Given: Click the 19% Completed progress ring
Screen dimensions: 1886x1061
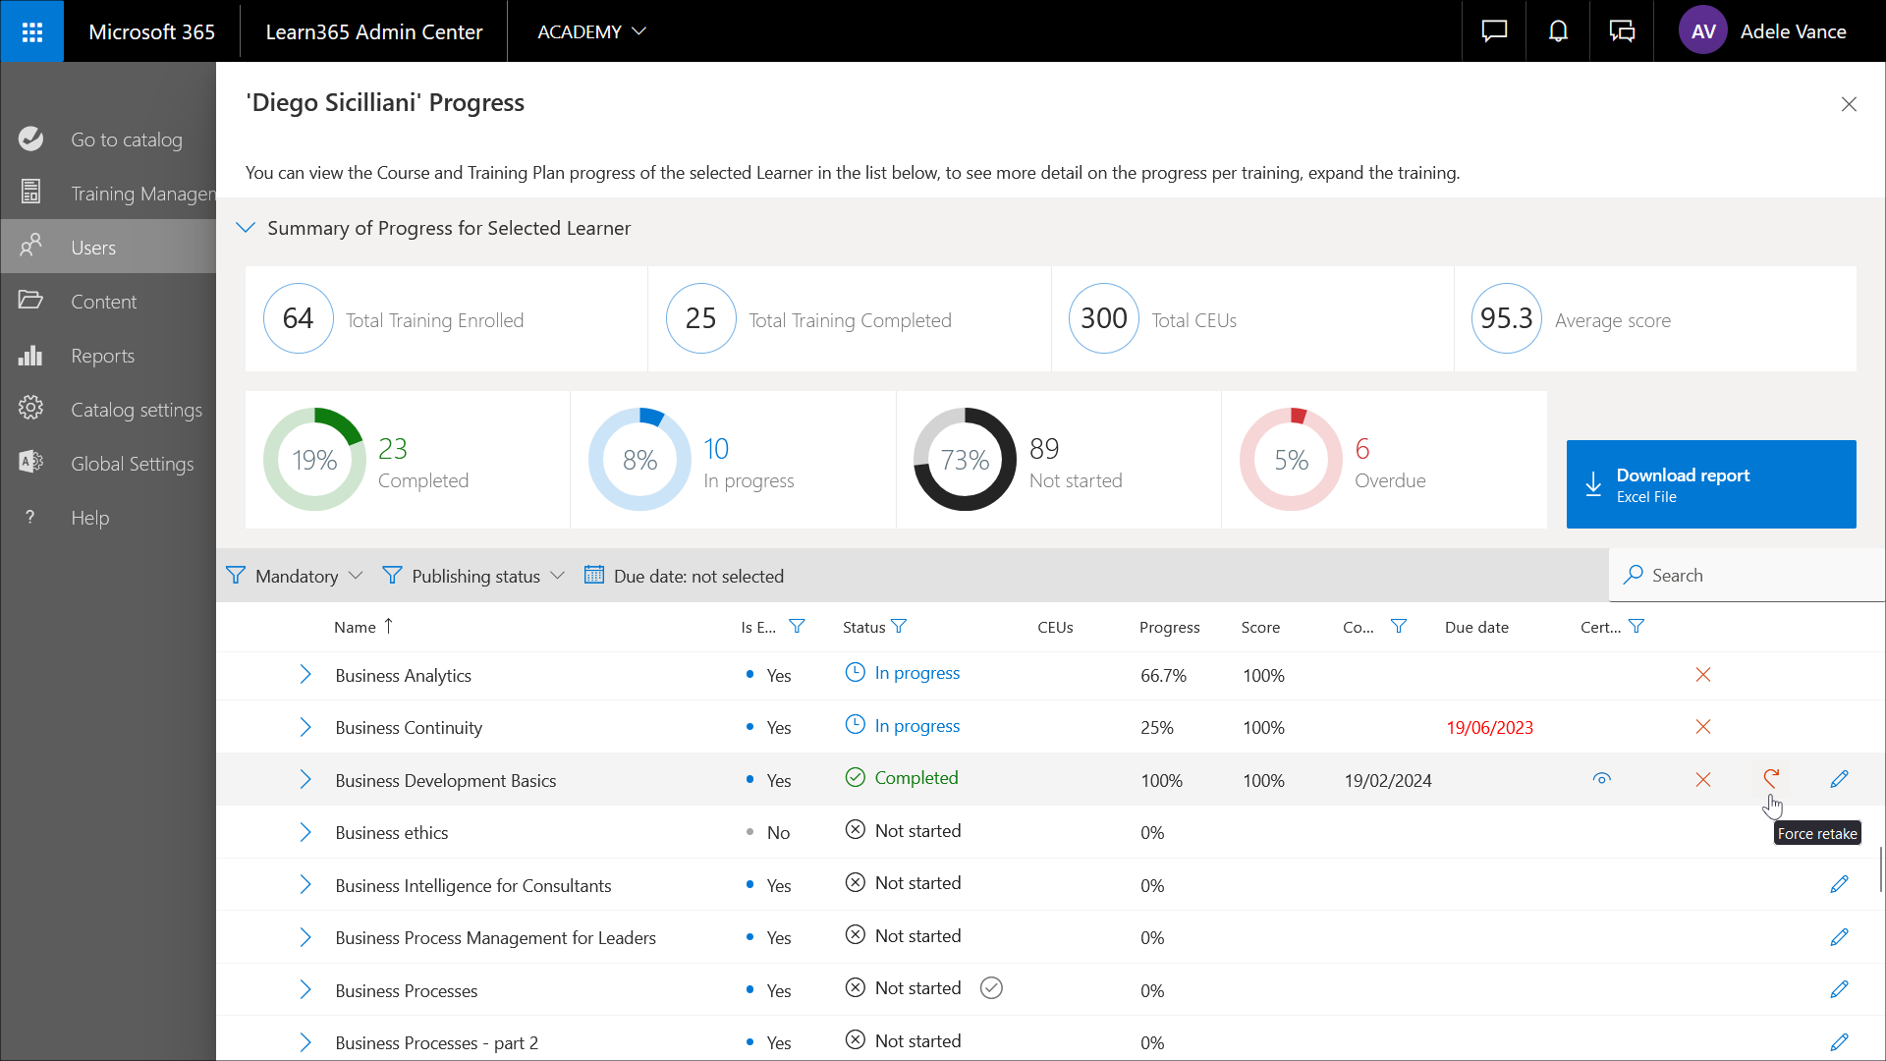Looking at the screenshot, I should point(314,460).
